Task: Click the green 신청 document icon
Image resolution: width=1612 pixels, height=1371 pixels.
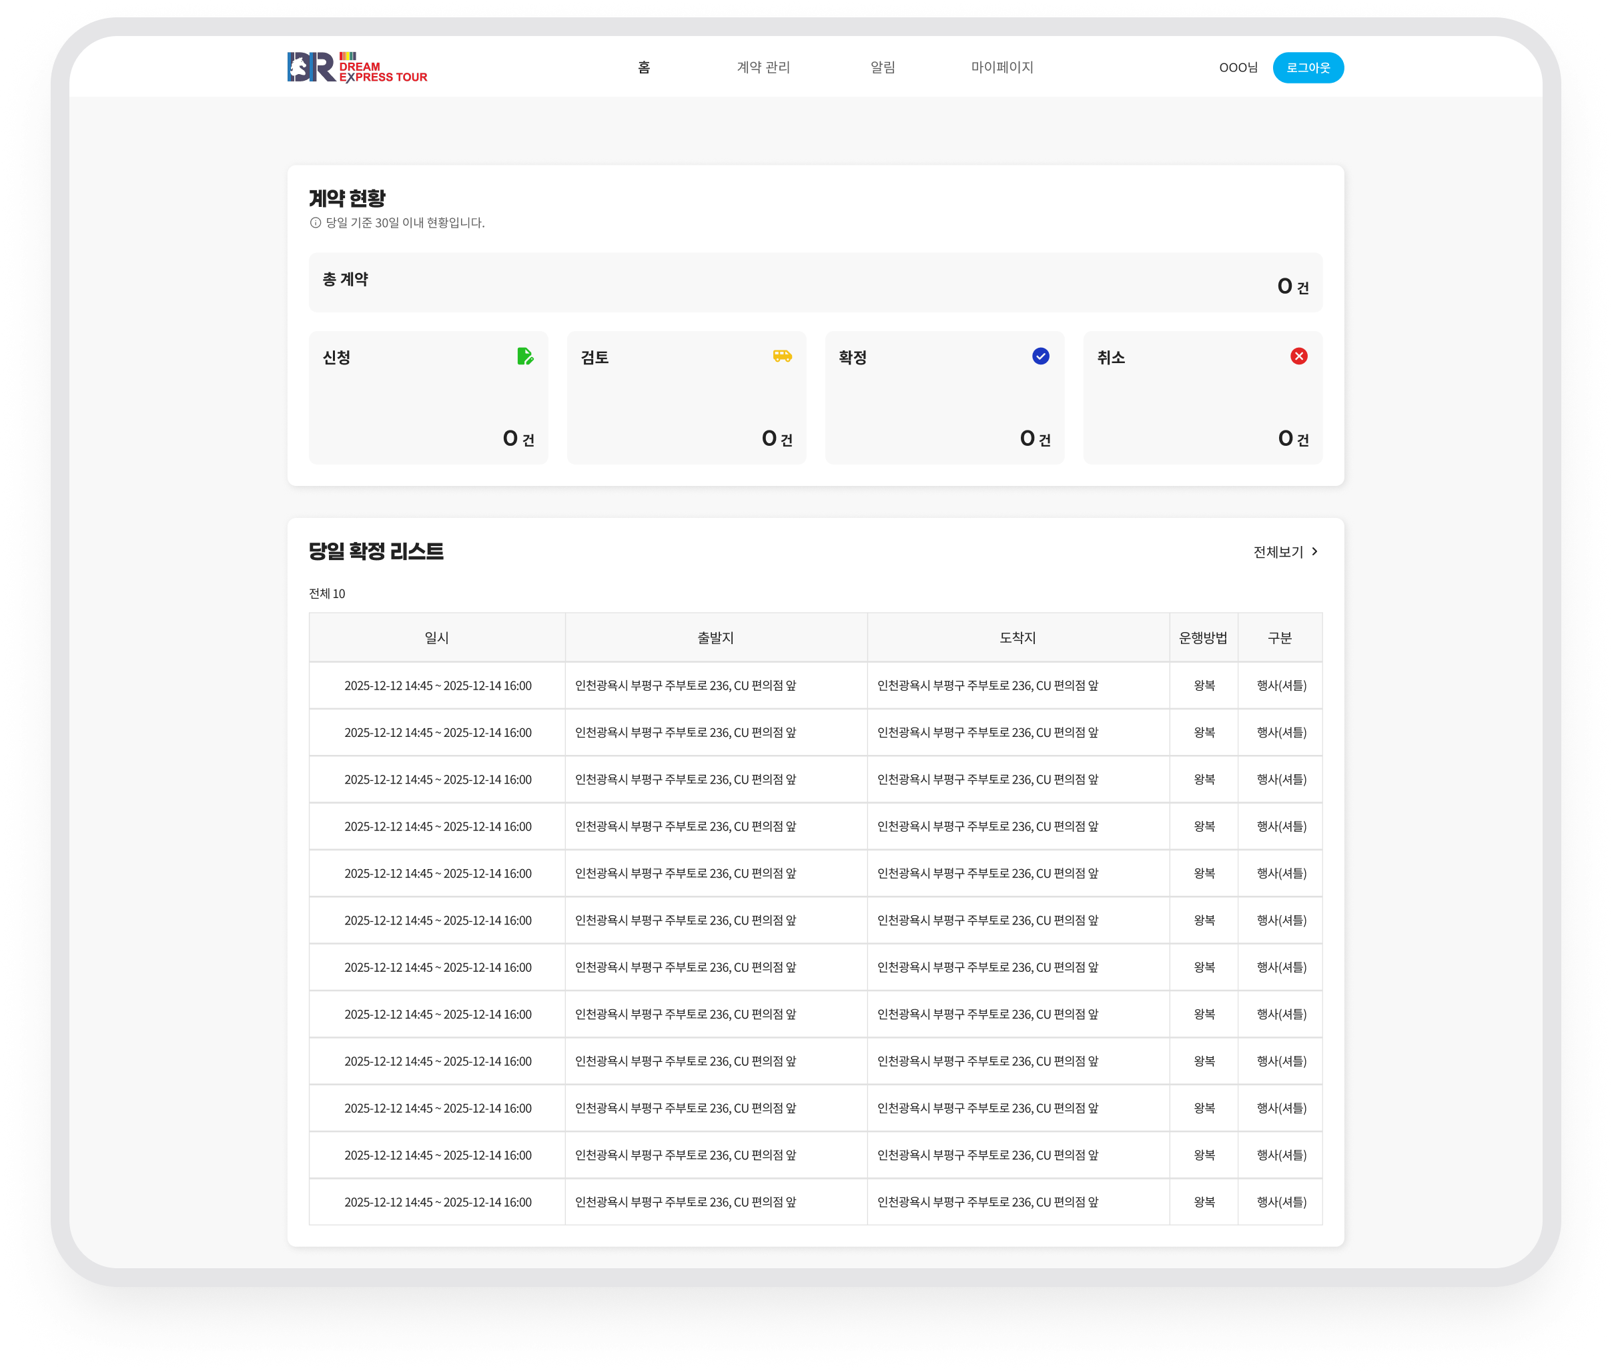Action: tap(525, 356)
